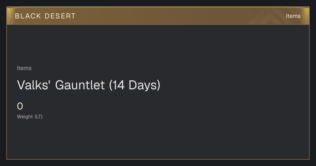Select the Items breadcrumb above the title
316x166 pixels.
click(x=24, y=68)
